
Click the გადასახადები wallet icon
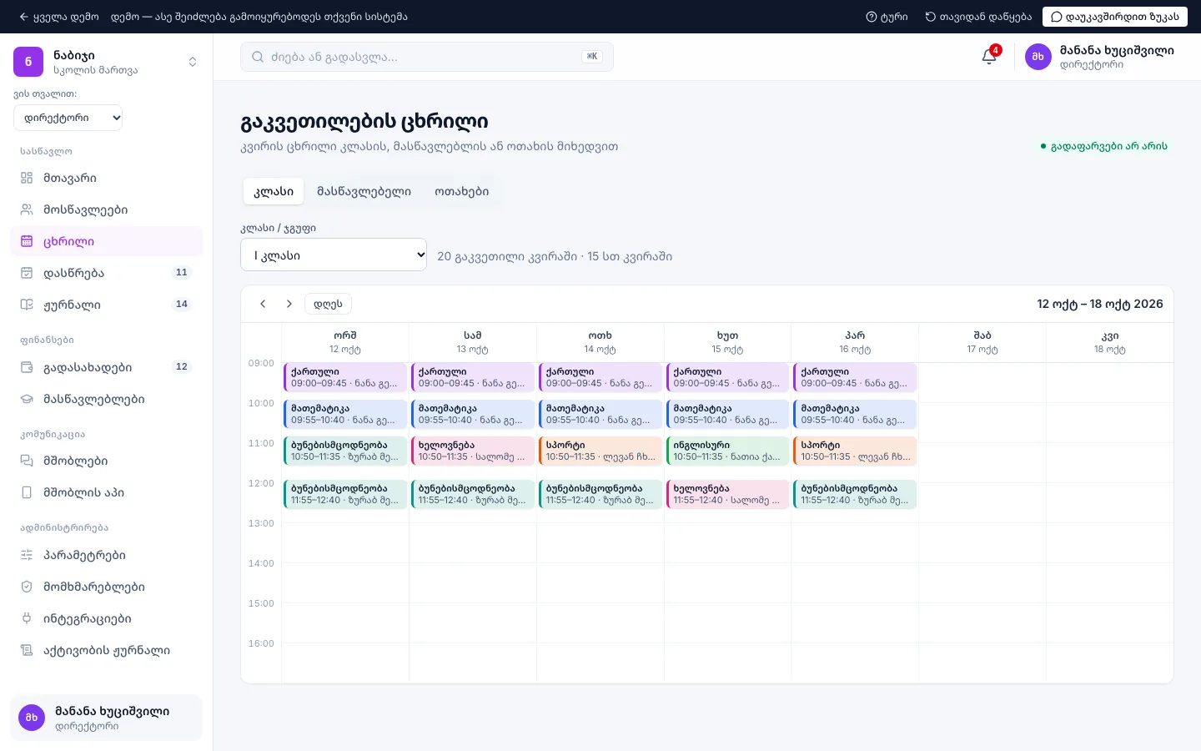pyautogui.click(x=27, y=367)
